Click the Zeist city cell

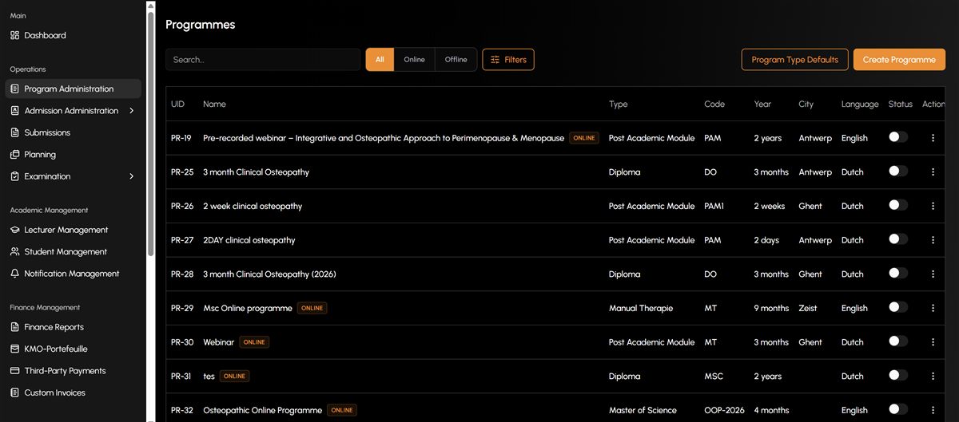808,308
